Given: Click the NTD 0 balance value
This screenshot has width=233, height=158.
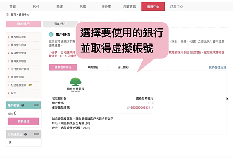Looking at the screenshot, I should tap(12, 113).
